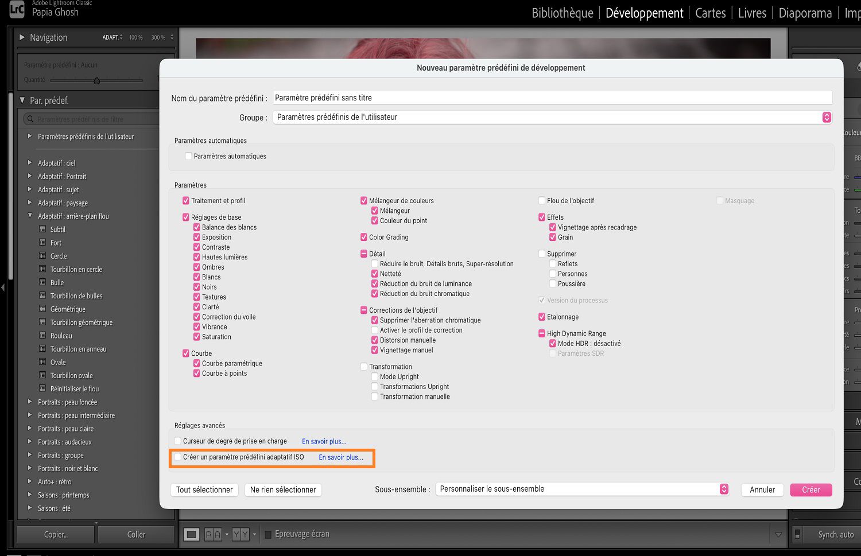This screenshot has height=556, width=861.
Task: Cancel the dialog with Annuler
Action: point(762,489)
